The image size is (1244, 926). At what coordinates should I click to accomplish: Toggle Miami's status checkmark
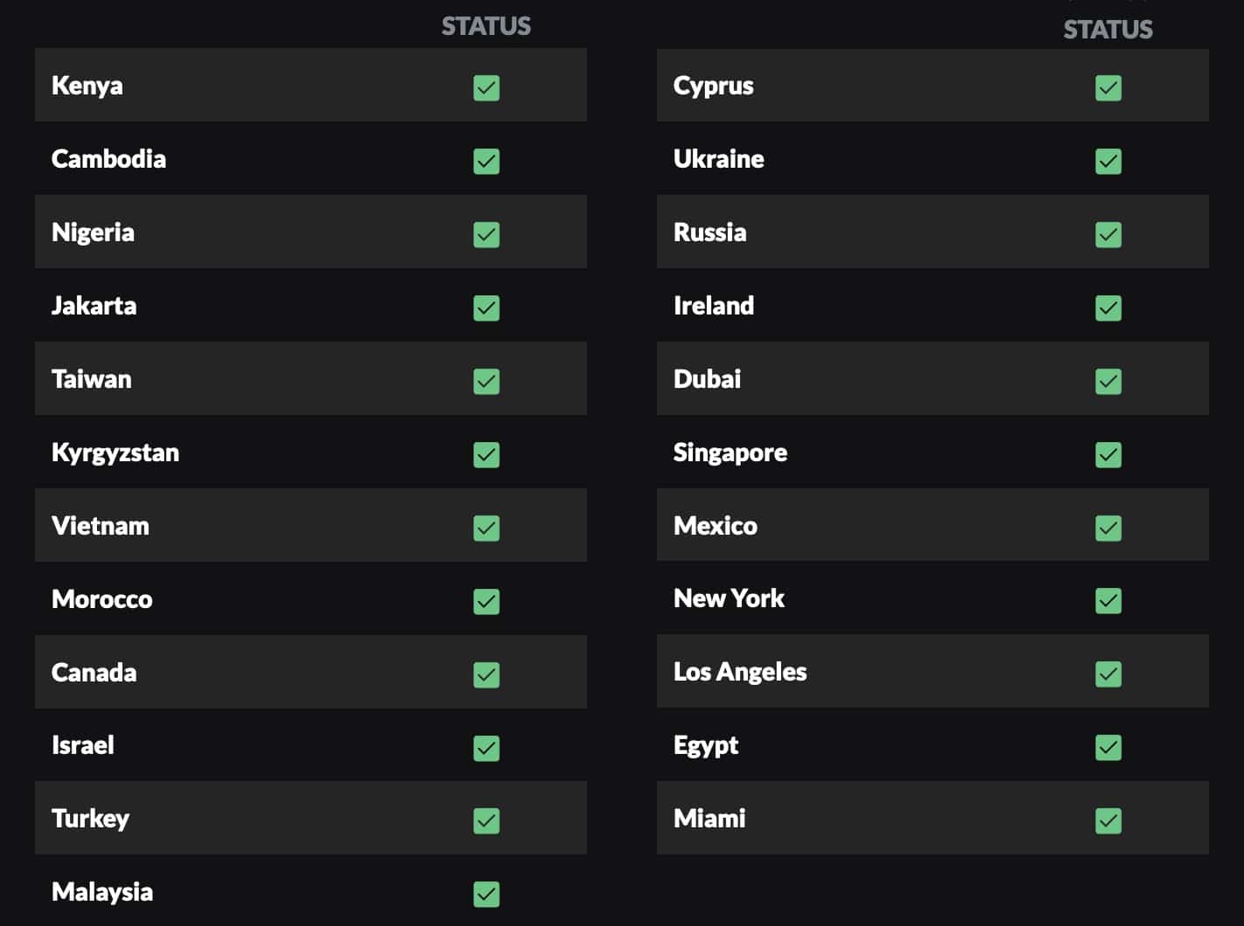pyautogui.click(x=1108, y=820)
